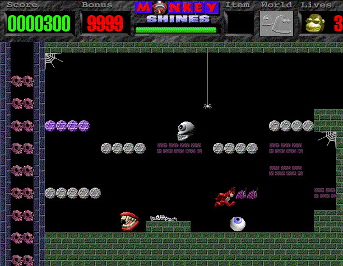Click the skeleton bones on raised bricks
This screenshot has width=343, height=266.
coord(164,218)
